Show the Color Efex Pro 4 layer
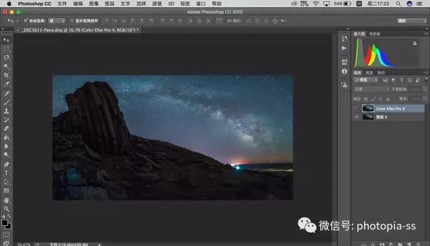 [x=357, y=109]
